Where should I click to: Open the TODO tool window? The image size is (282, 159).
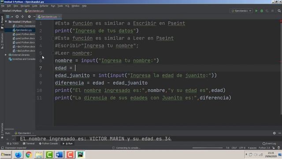tap(13, 144)
